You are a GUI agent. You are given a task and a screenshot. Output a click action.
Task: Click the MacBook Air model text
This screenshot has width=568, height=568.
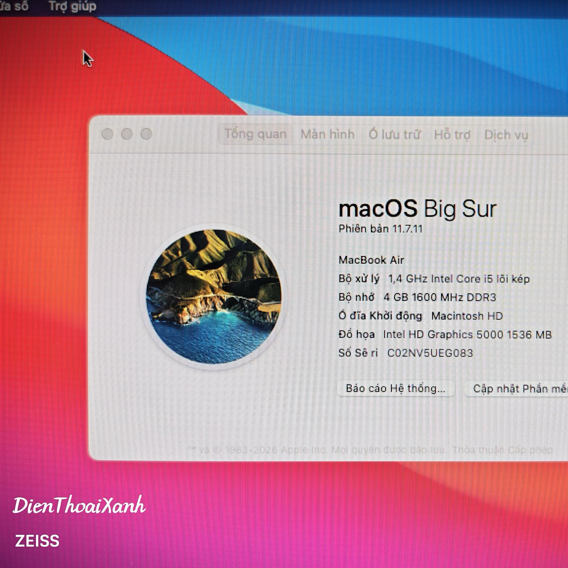tap(371, 260)
